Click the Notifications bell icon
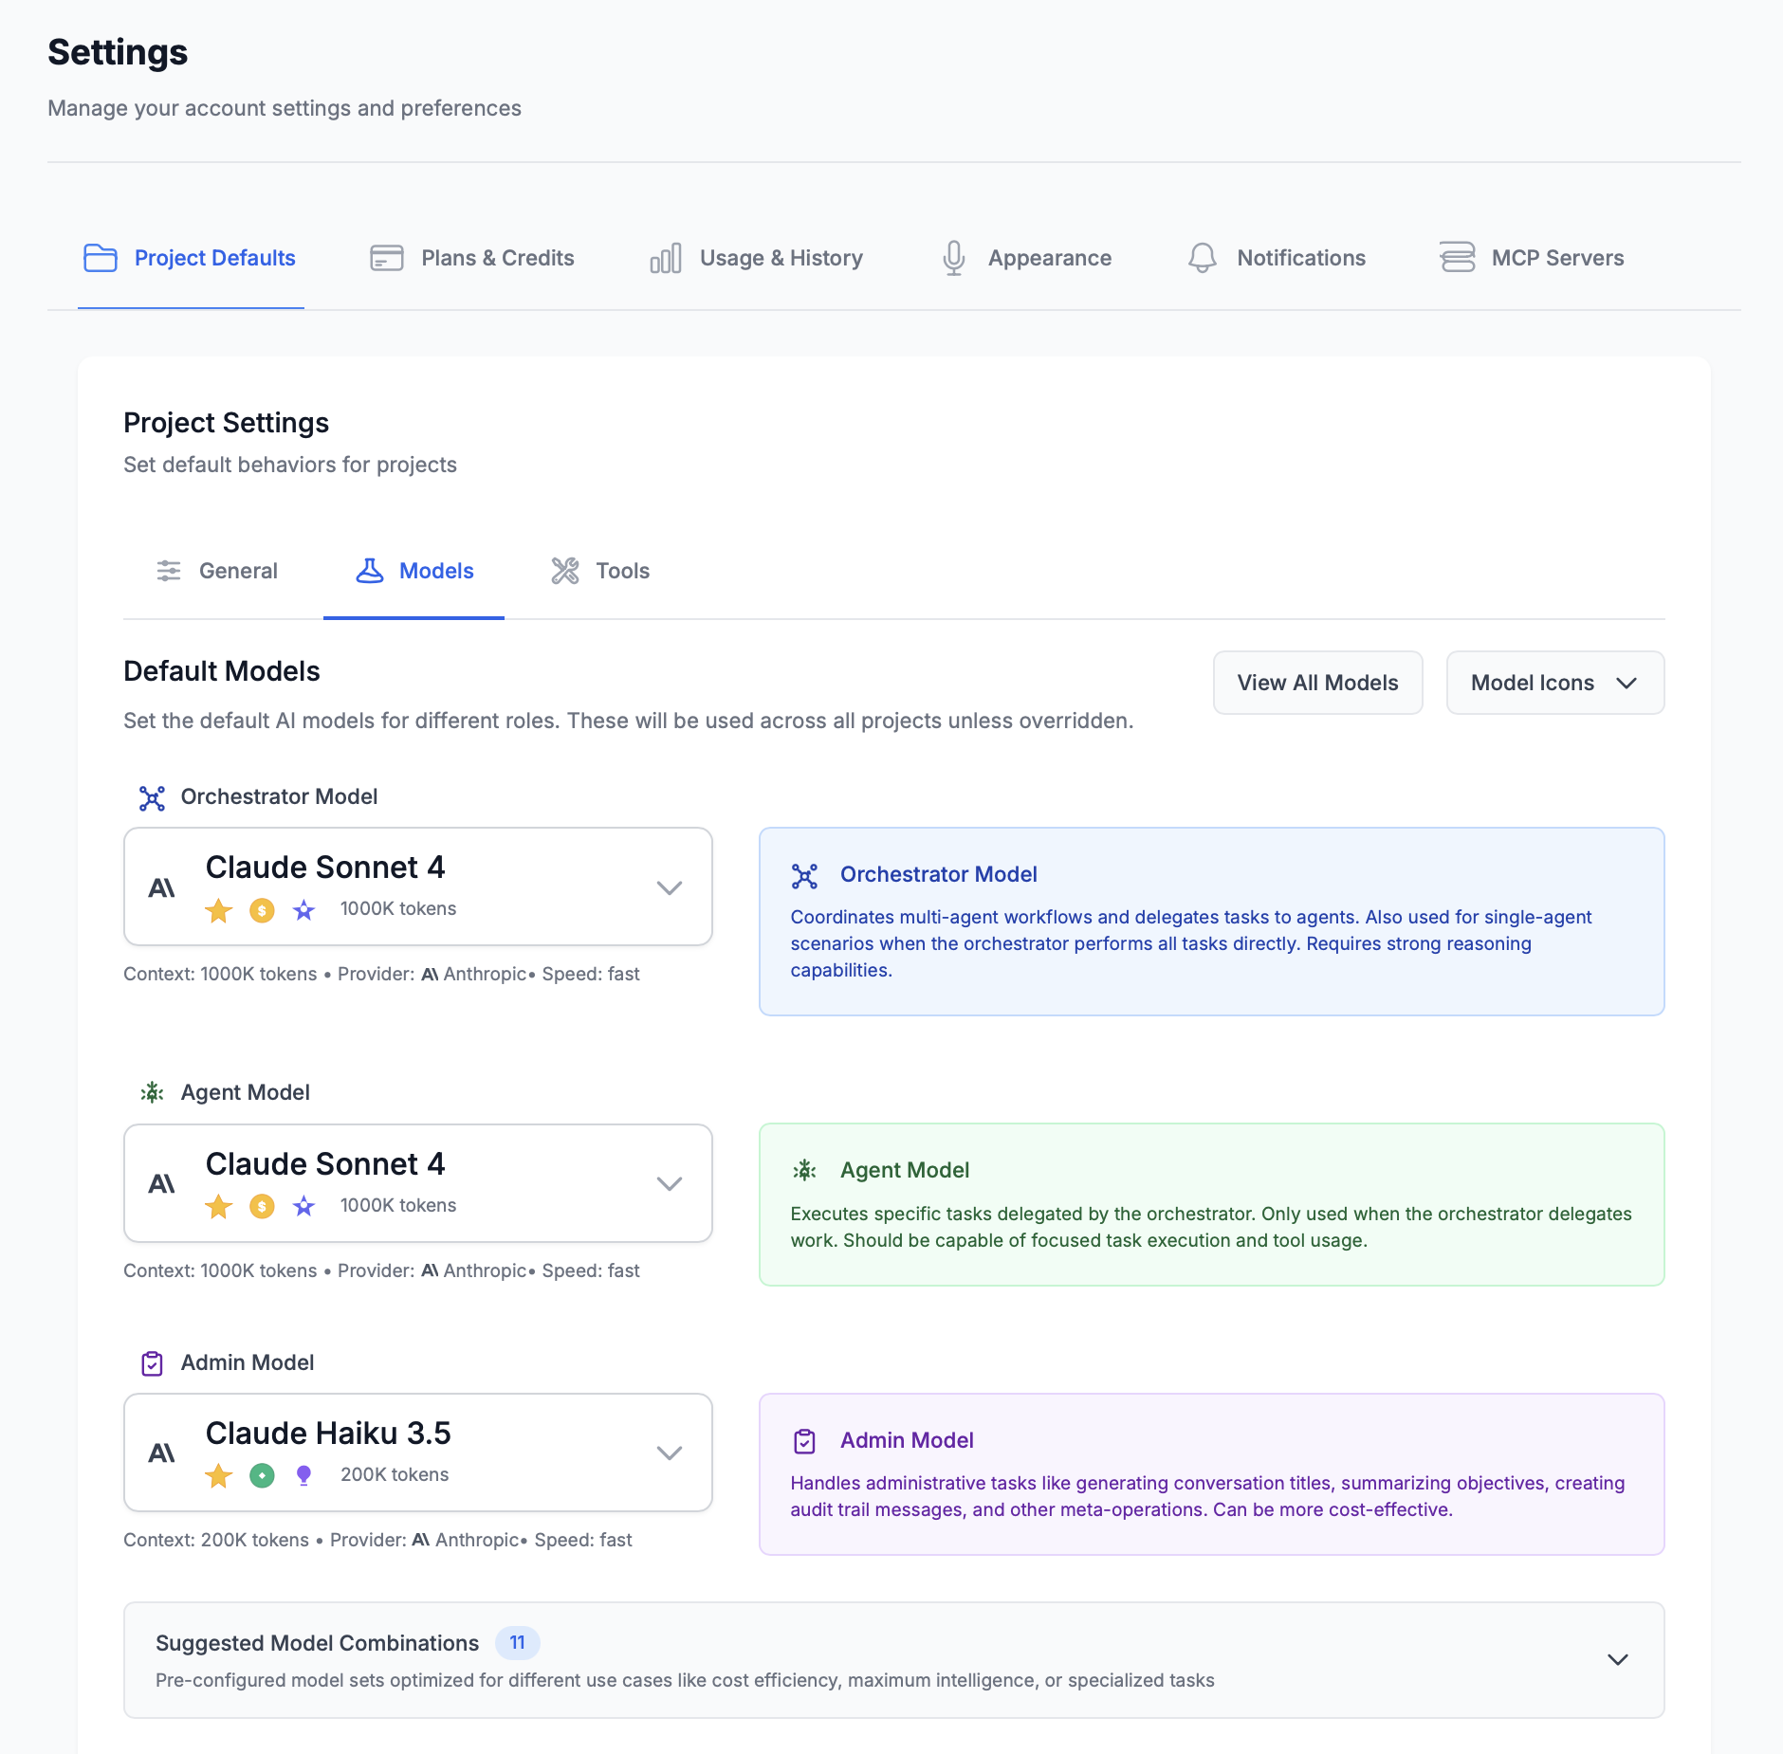This screenshot has width=1783, height=1754. click(x=1201, y=257)
